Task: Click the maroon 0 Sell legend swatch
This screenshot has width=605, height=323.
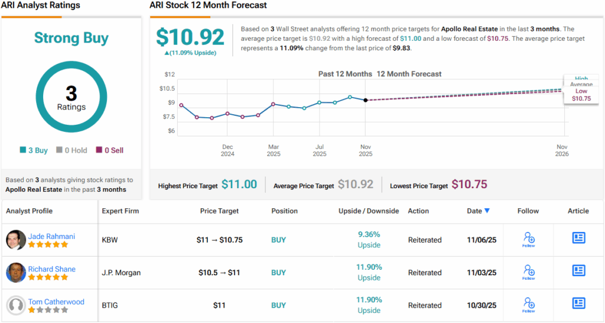Action: [x=99, y=150]
